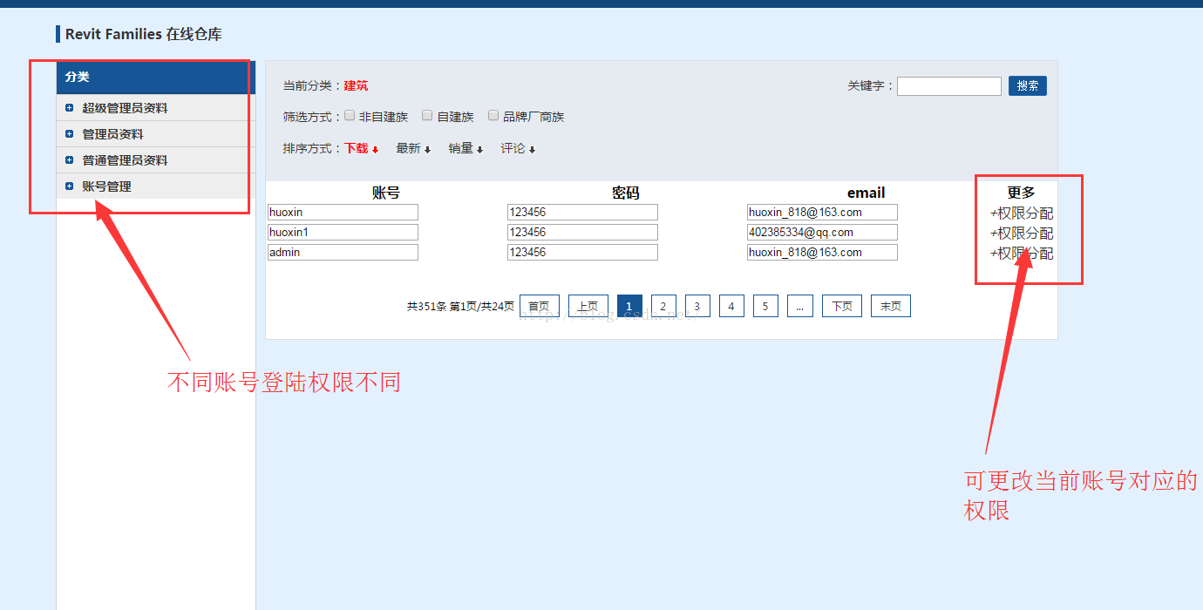Screen dimensions: 1203x610
Task: Click the ... more pages button
Action: tap(800, 306)
